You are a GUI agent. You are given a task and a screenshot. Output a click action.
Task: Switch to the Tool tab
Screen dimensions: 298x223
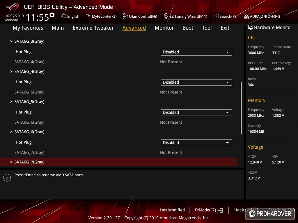coord(207,28)
